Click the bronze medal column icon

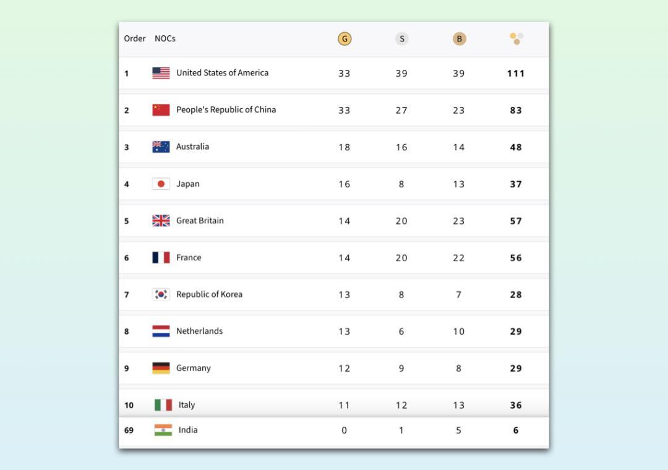(x=459, y=39)
